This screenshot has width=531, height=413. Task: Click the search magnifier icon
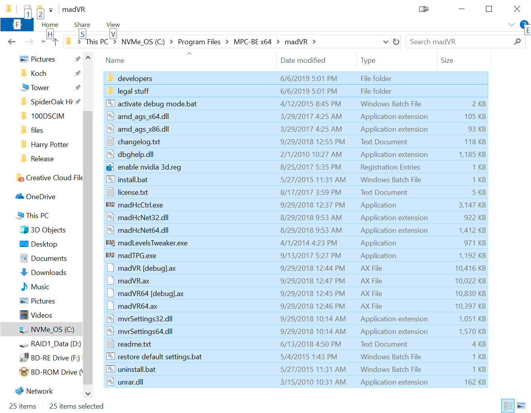pos(517,41)
